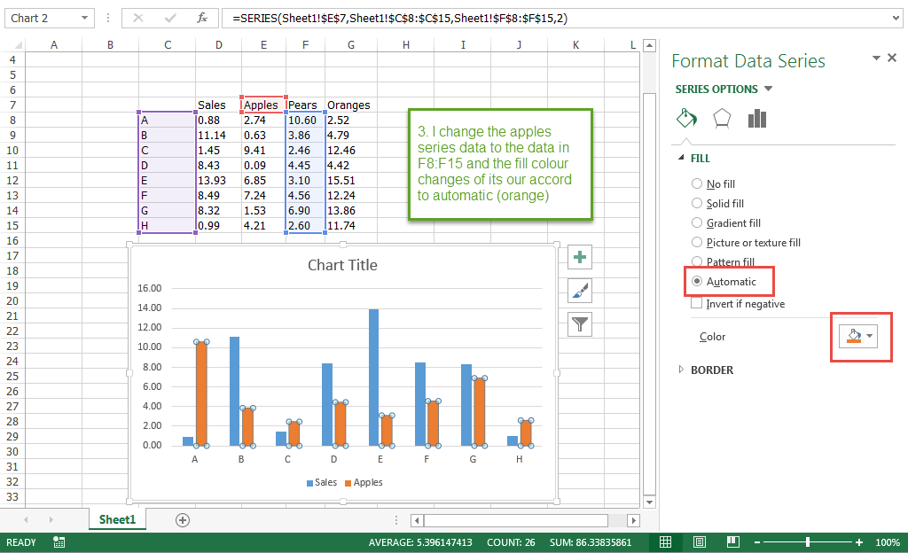Open the Effects pentagon tab icon

pos(722,119)
